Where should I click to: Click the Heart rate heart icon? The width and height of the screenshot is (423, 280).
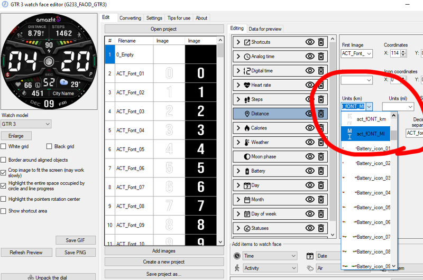point(247,85)
